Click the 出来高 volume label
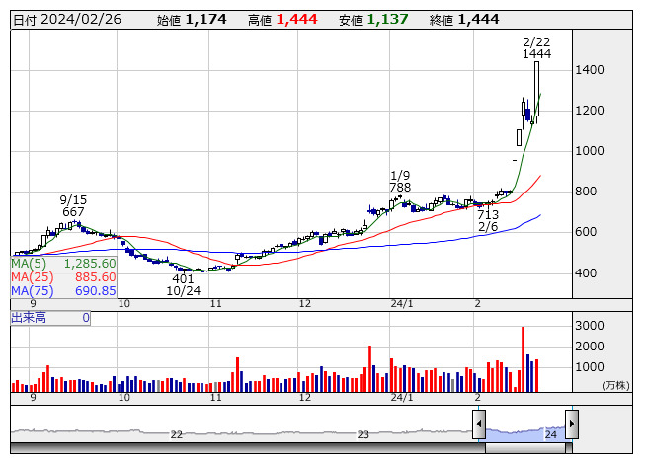Screen dimensions: 645x464 (x=28, y=318)
